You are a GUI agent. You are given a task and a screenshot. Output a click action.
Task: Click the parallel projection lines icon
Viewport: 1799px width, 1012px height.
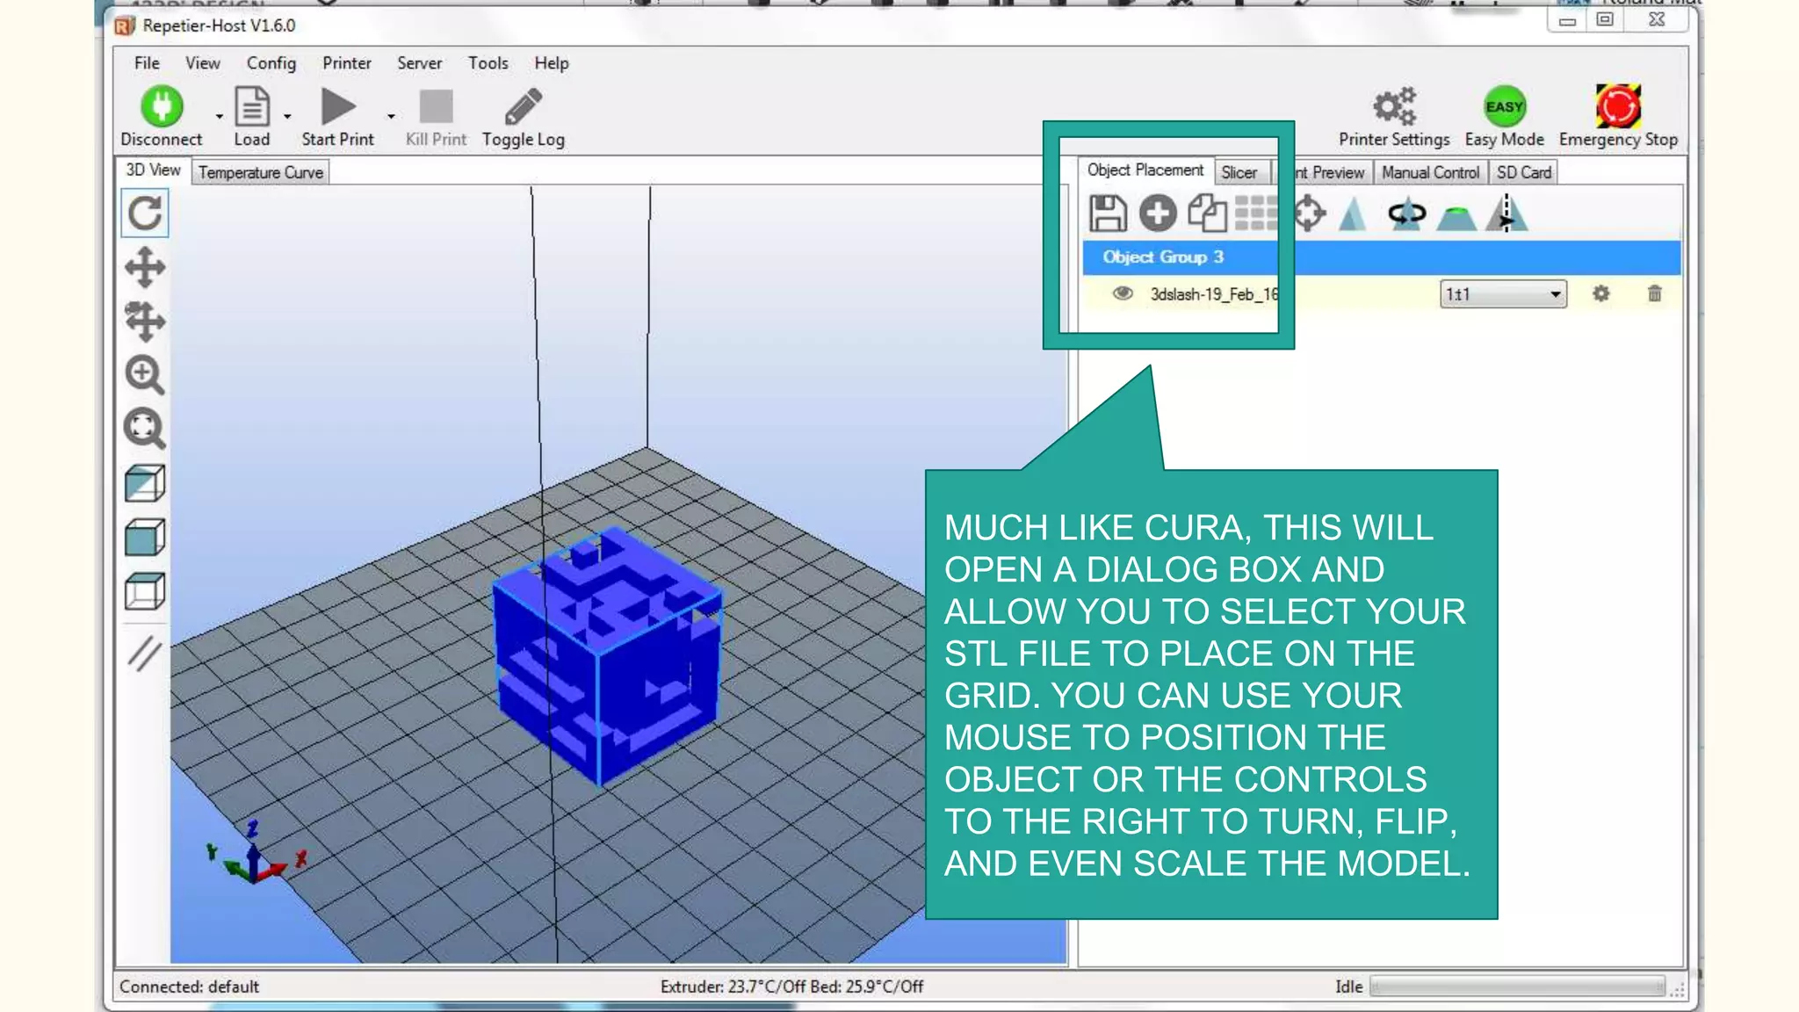(x=145, y=653)
